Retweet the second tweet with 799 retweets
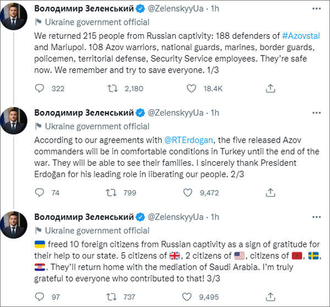The width and height of the screenshot is (330, 307). (111, 192)
